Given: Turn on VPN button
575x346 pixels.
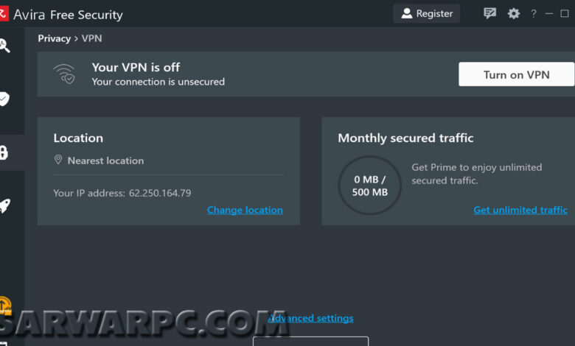Looking at the screenshot, I should point(516,74).
